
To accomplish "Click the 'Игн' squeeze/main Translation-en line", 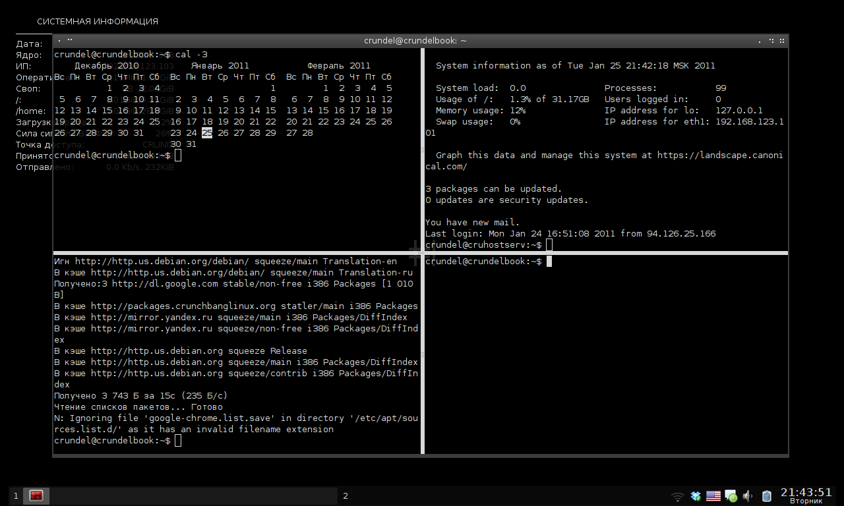I will (226, 262).
